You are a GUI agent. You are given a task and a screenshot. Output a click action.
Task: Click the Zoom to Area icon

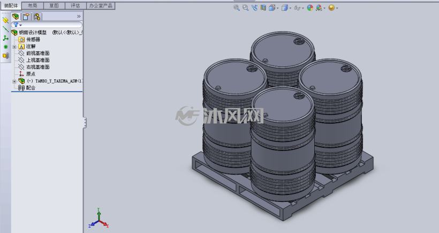pos(246,8)
